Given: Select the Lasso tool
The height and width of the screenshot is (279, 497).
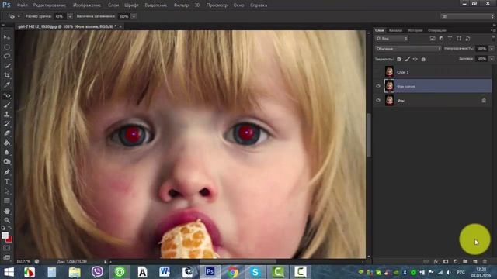Looking at the screenshot, I should [x=7, y=57].
